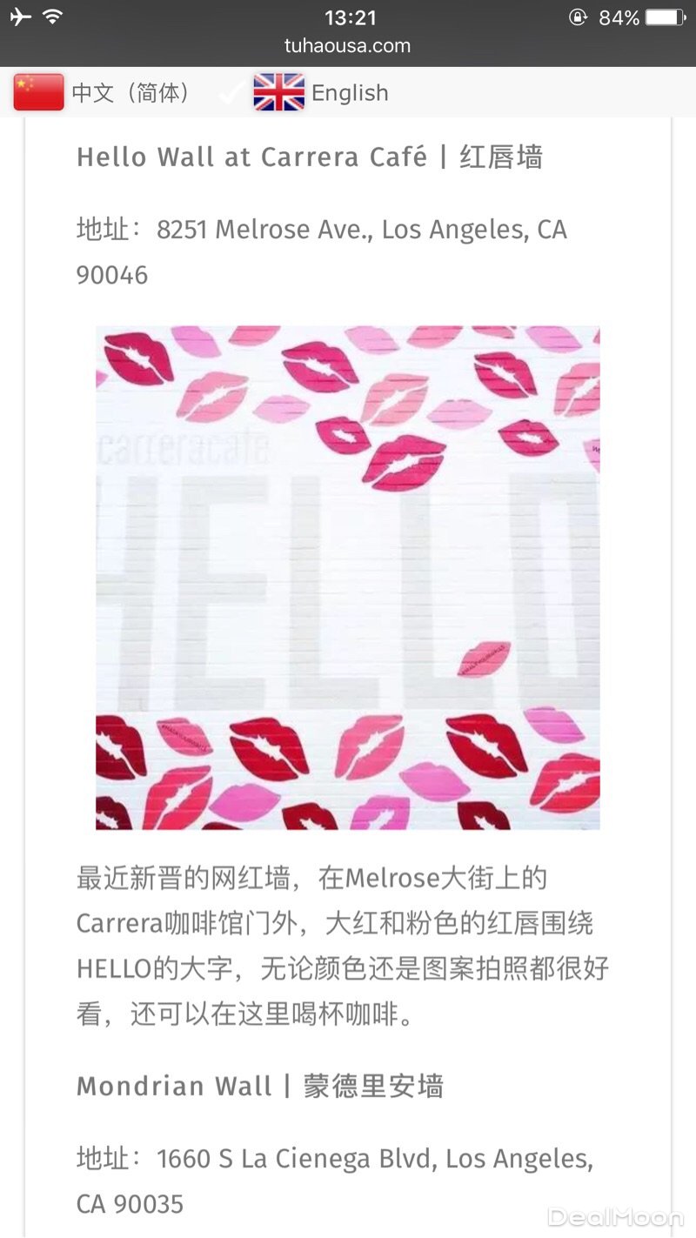Tap the Chinese flag icon
Image resolution: width=696 pixels, height=1238 pixels.
coord(39,92)
